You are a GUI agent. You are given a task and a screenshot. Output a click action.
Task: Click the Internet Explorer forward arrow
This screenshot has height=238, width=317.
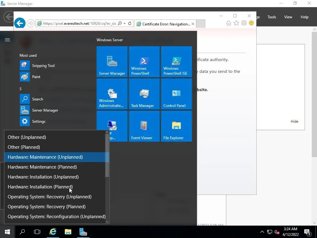[x=31, y=23]
